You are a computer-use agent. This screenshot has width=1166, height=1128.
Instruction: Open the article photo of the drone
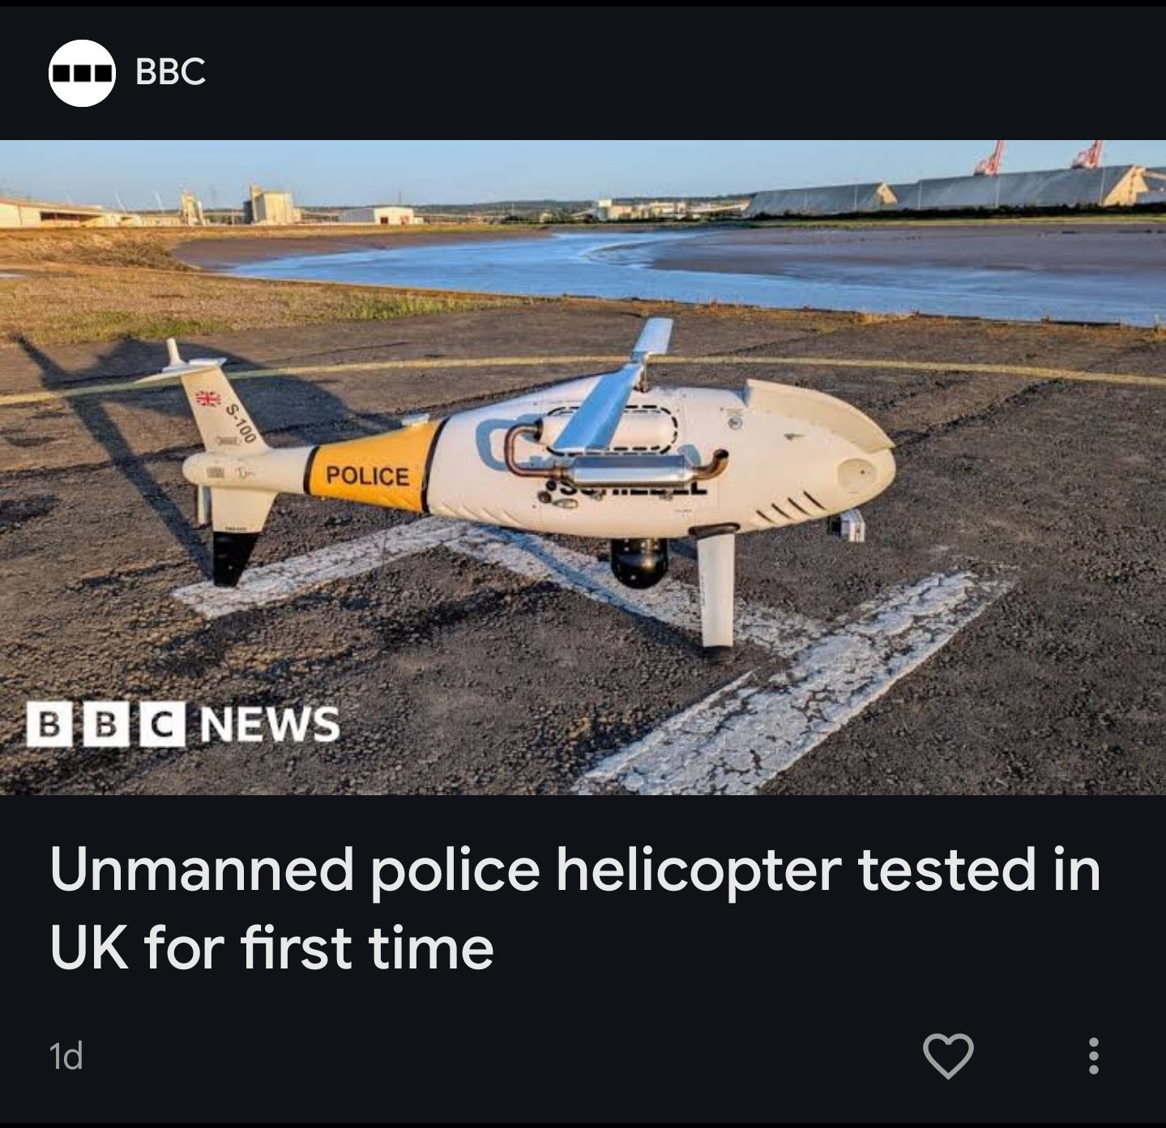(583, 467)
